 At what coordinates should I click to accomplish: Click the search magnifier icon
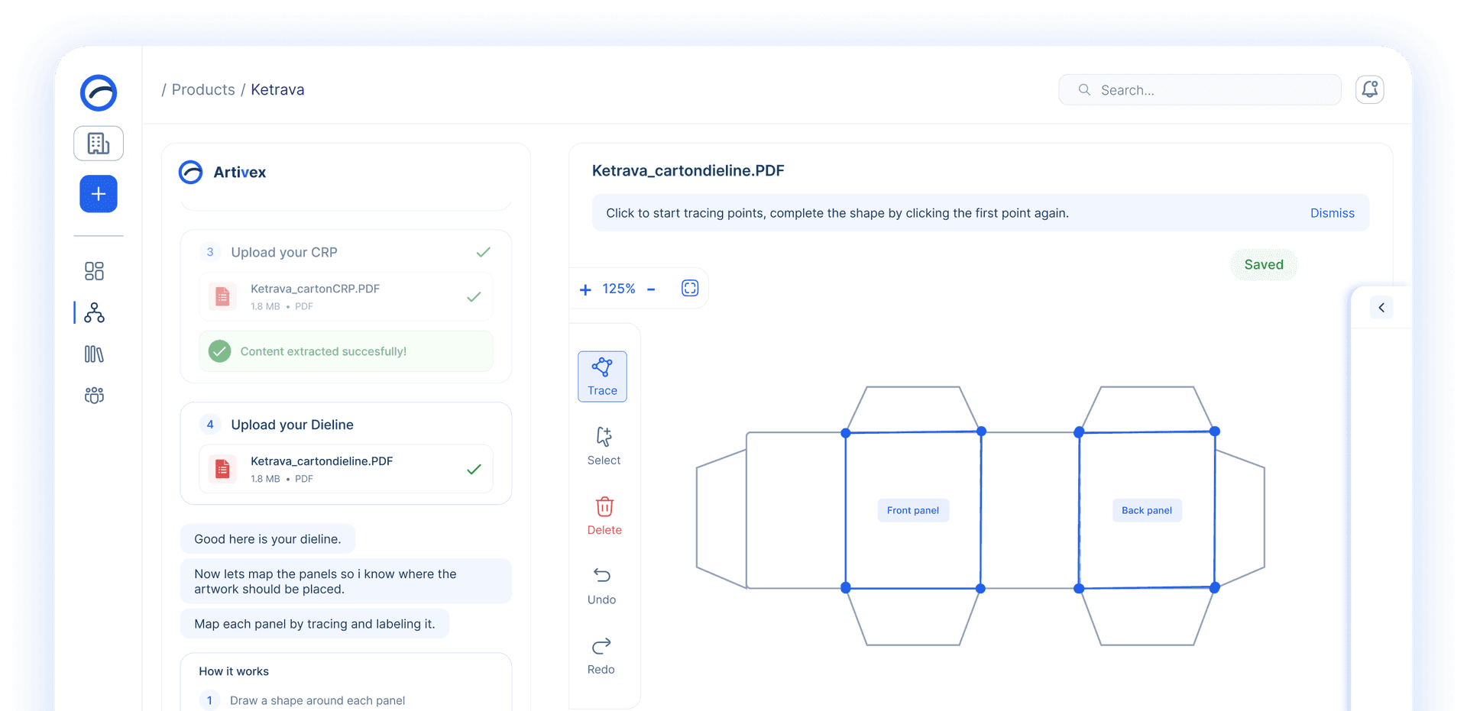[1084, 89]
